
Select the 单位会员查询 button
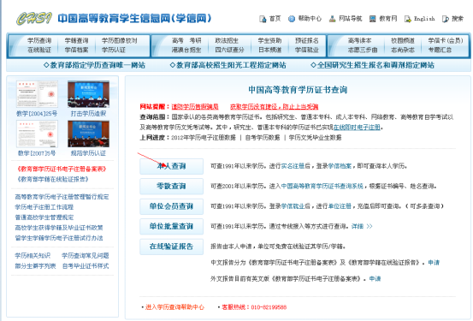click(x=171, y=206)
